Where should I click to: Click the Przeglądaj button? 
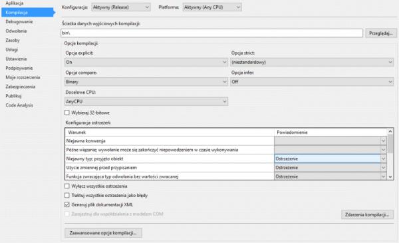pyautogui.click(x=381, y=33)
